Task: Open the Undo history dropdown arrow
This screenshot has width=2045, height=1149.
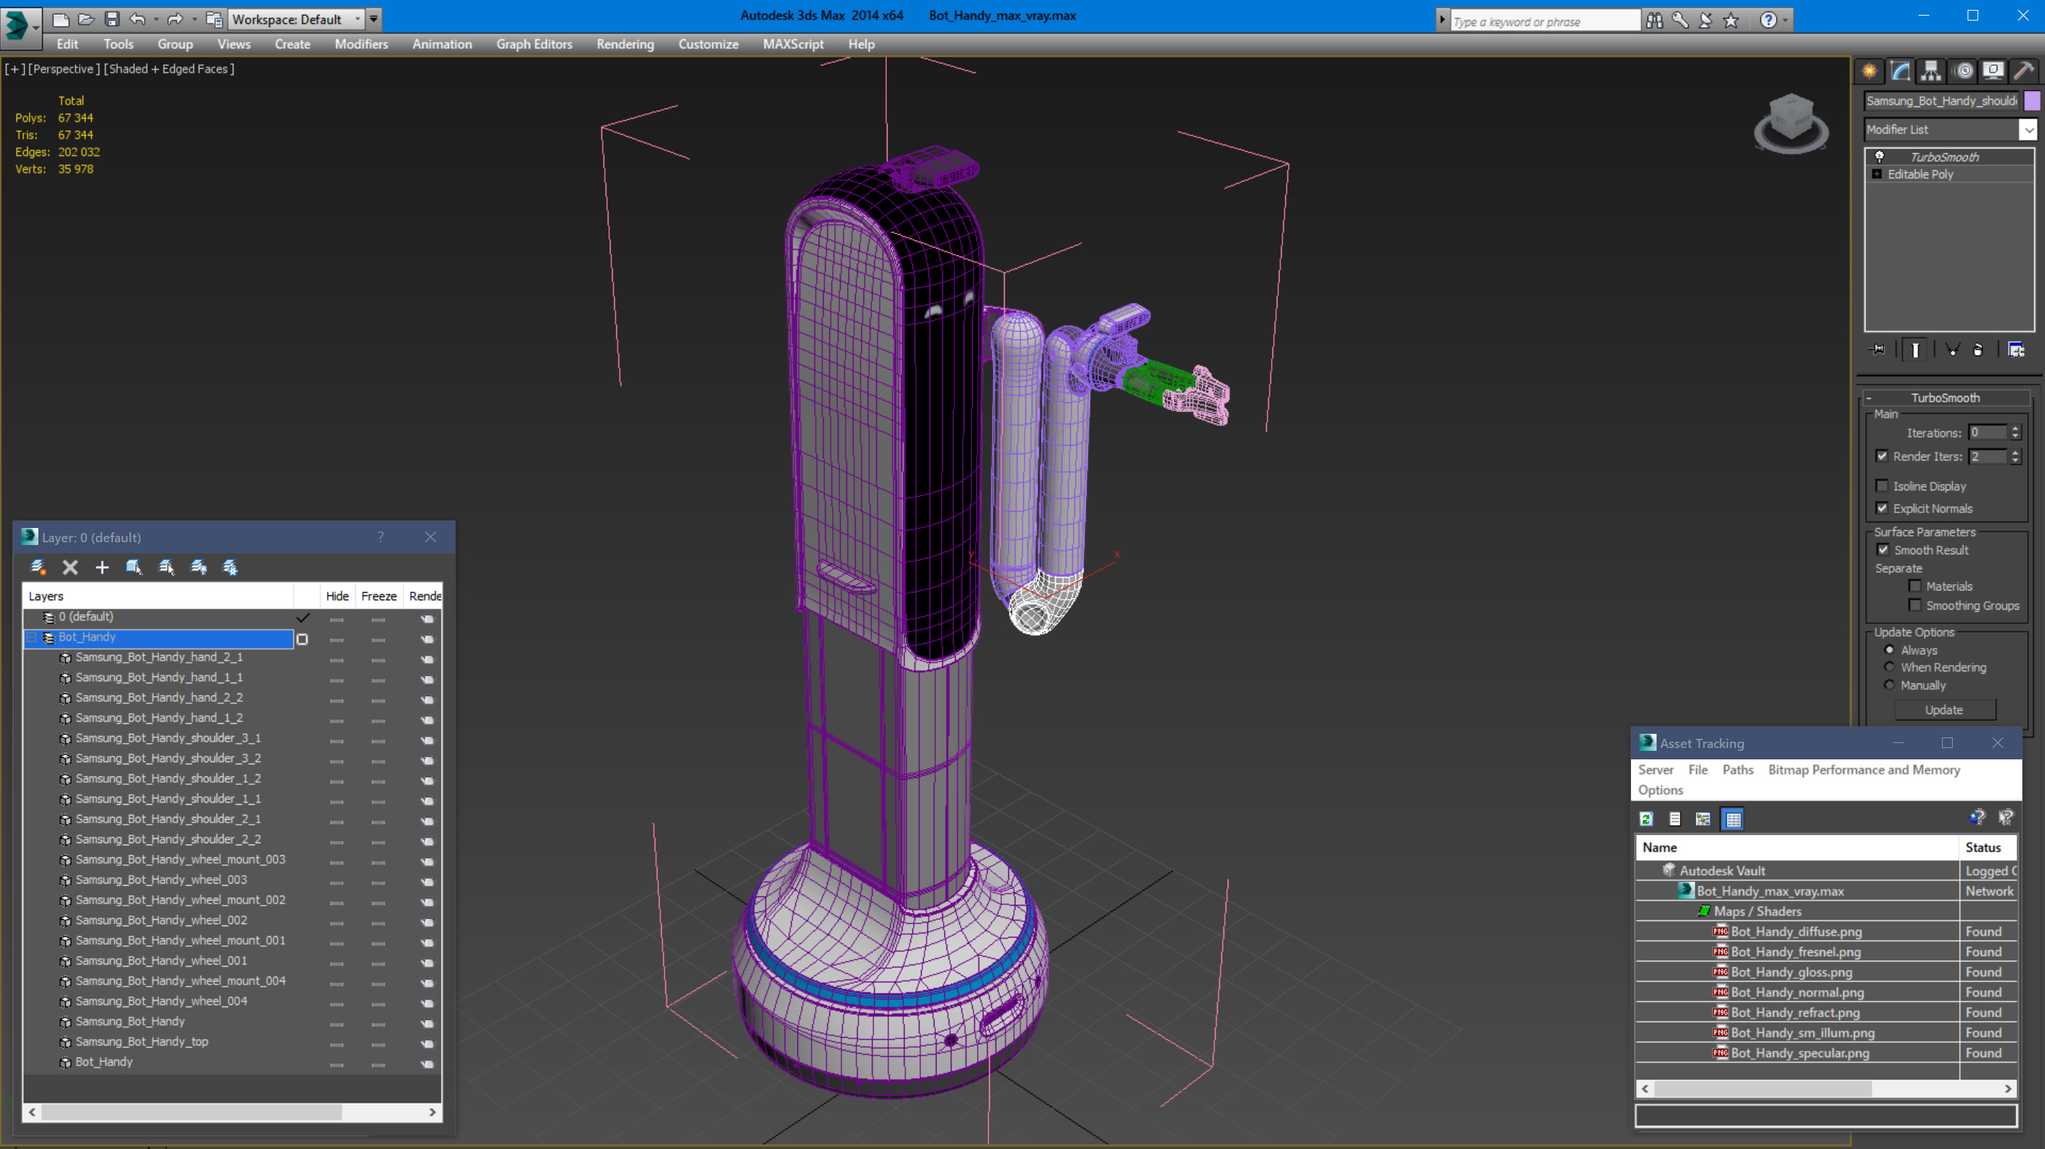Action: [x=156, y=19]
